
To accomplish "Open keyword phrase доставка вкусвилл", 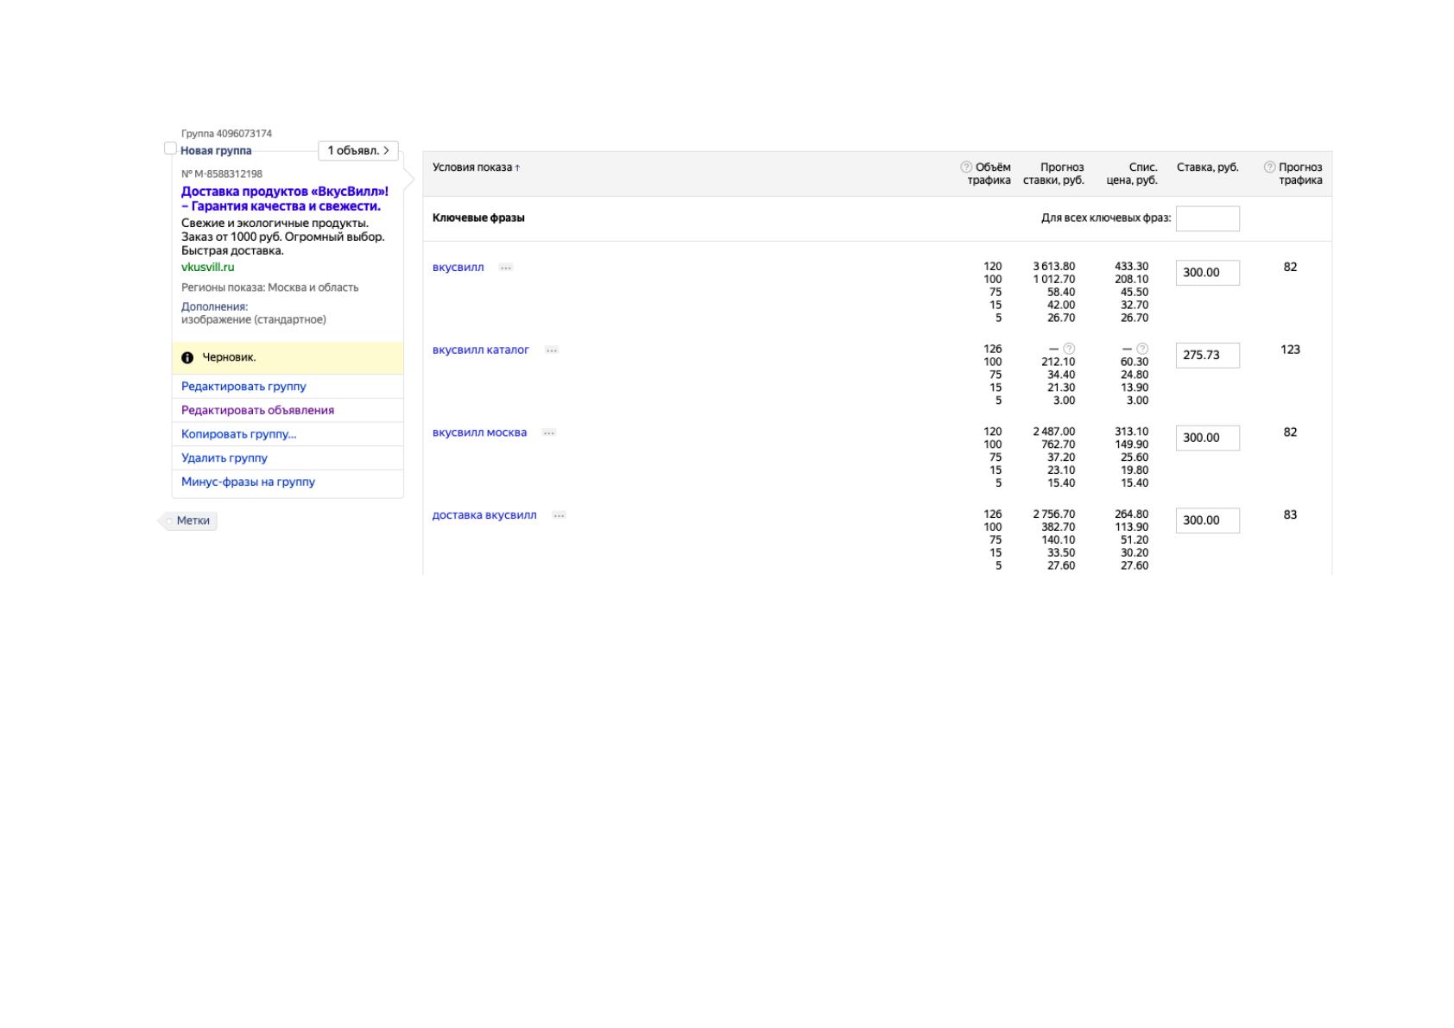I will pyautogui.click(x=484, y=515).
